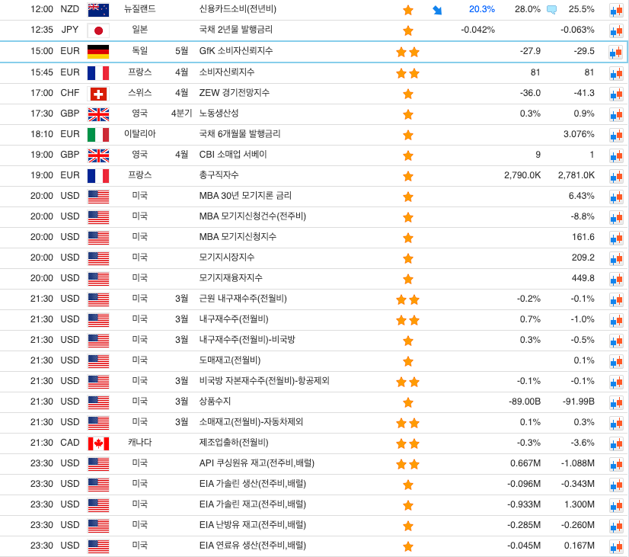Open chart icon for 노동생산성 row
Image resolution: width=629 pixels, height=557 pixels.
click(616, 114)
